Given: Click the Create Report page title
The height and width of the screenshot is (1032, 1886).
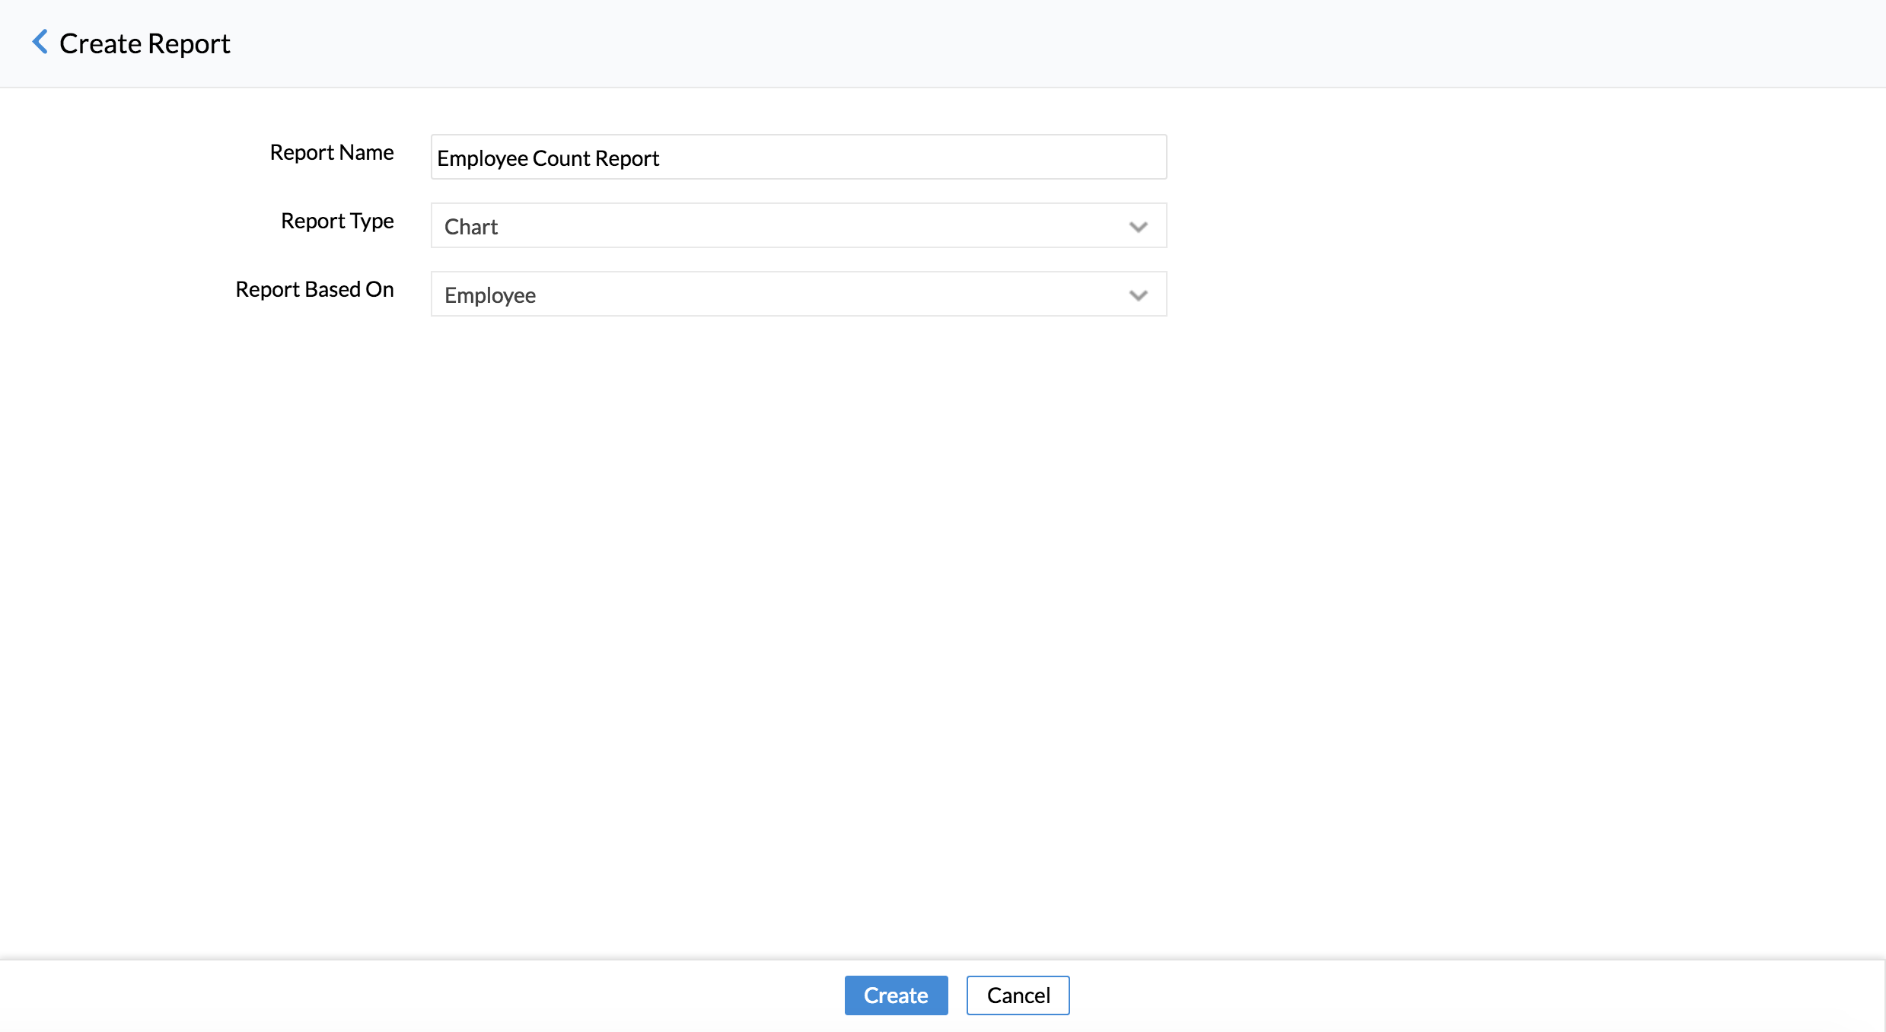Looking at the screenshot, I should tap(145, 43).
